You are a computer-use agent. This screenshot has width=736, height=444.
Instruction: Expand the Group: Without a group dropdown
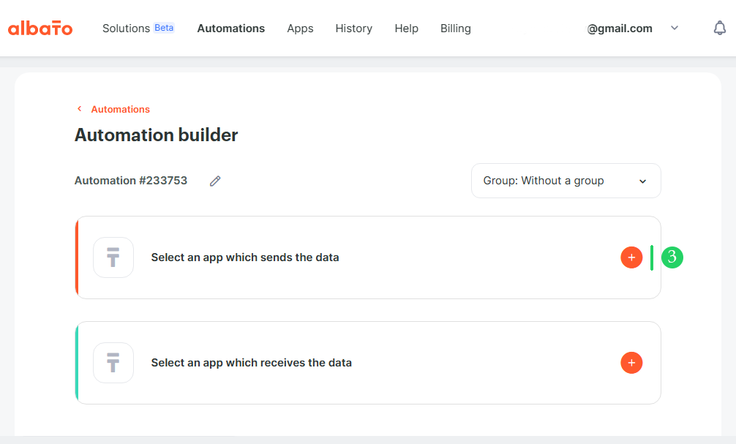[x=566, y=181]
